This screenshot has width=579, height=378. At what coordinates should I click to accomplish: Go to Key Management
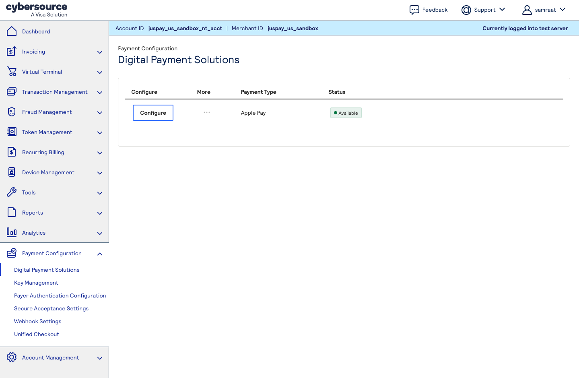pos(36,283)
